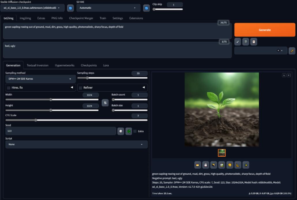297x200 pixels.
Task: Select the txt2img tab
Action: [9, 18]
